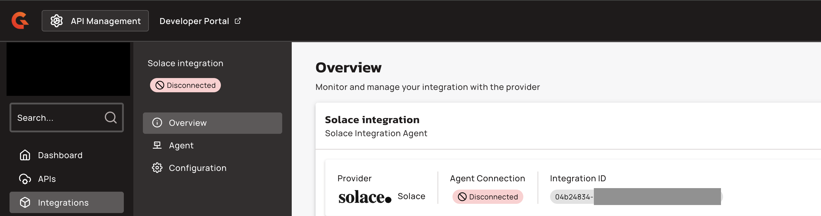Open the Agent tab of the integration
This screenshot has width=821, height=216.
(x=181, y=145)
